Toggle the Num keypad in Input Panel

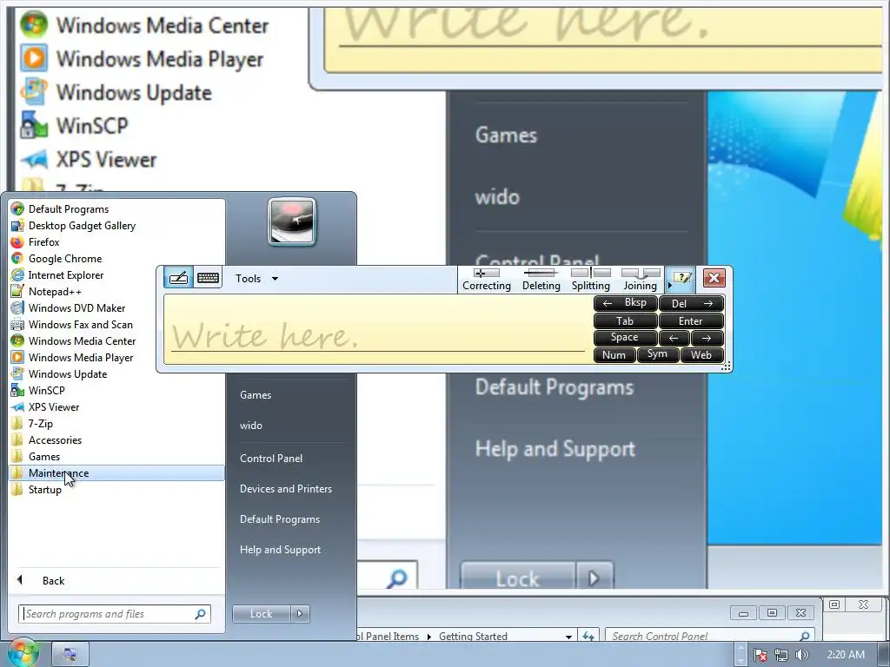pos(614,354)
